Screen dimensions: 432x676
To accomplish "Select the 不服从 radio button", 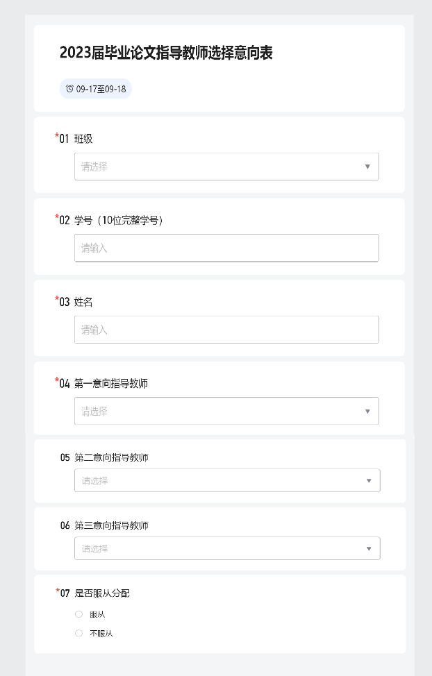I will point(78,634).
